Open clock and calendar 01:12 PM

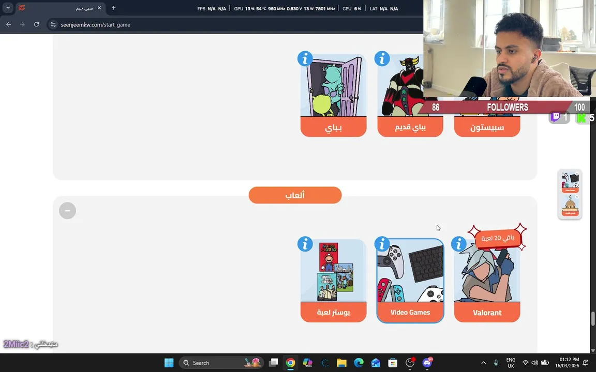click(567, 363)
